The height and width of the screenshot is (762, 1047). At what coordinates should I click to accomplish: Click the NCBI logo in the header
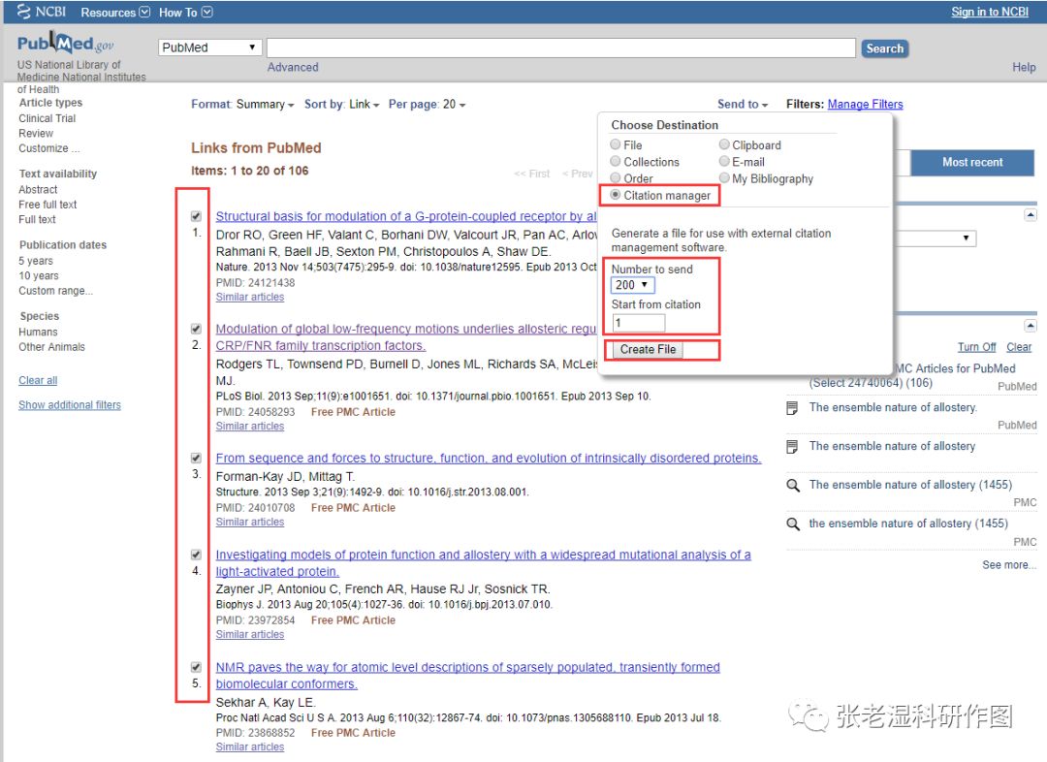tap(42, 12)
